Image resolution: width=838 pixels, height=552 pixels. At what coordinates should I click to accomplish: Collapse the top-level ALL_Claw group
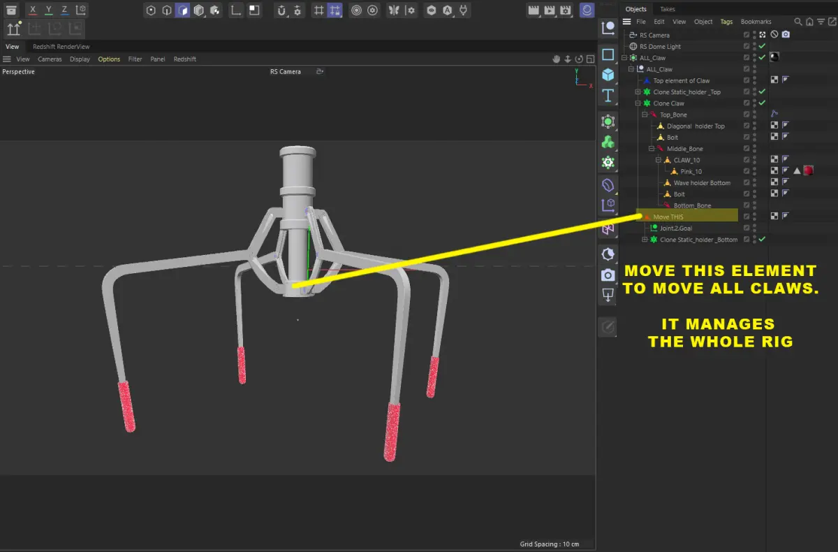tap(625, 58)
